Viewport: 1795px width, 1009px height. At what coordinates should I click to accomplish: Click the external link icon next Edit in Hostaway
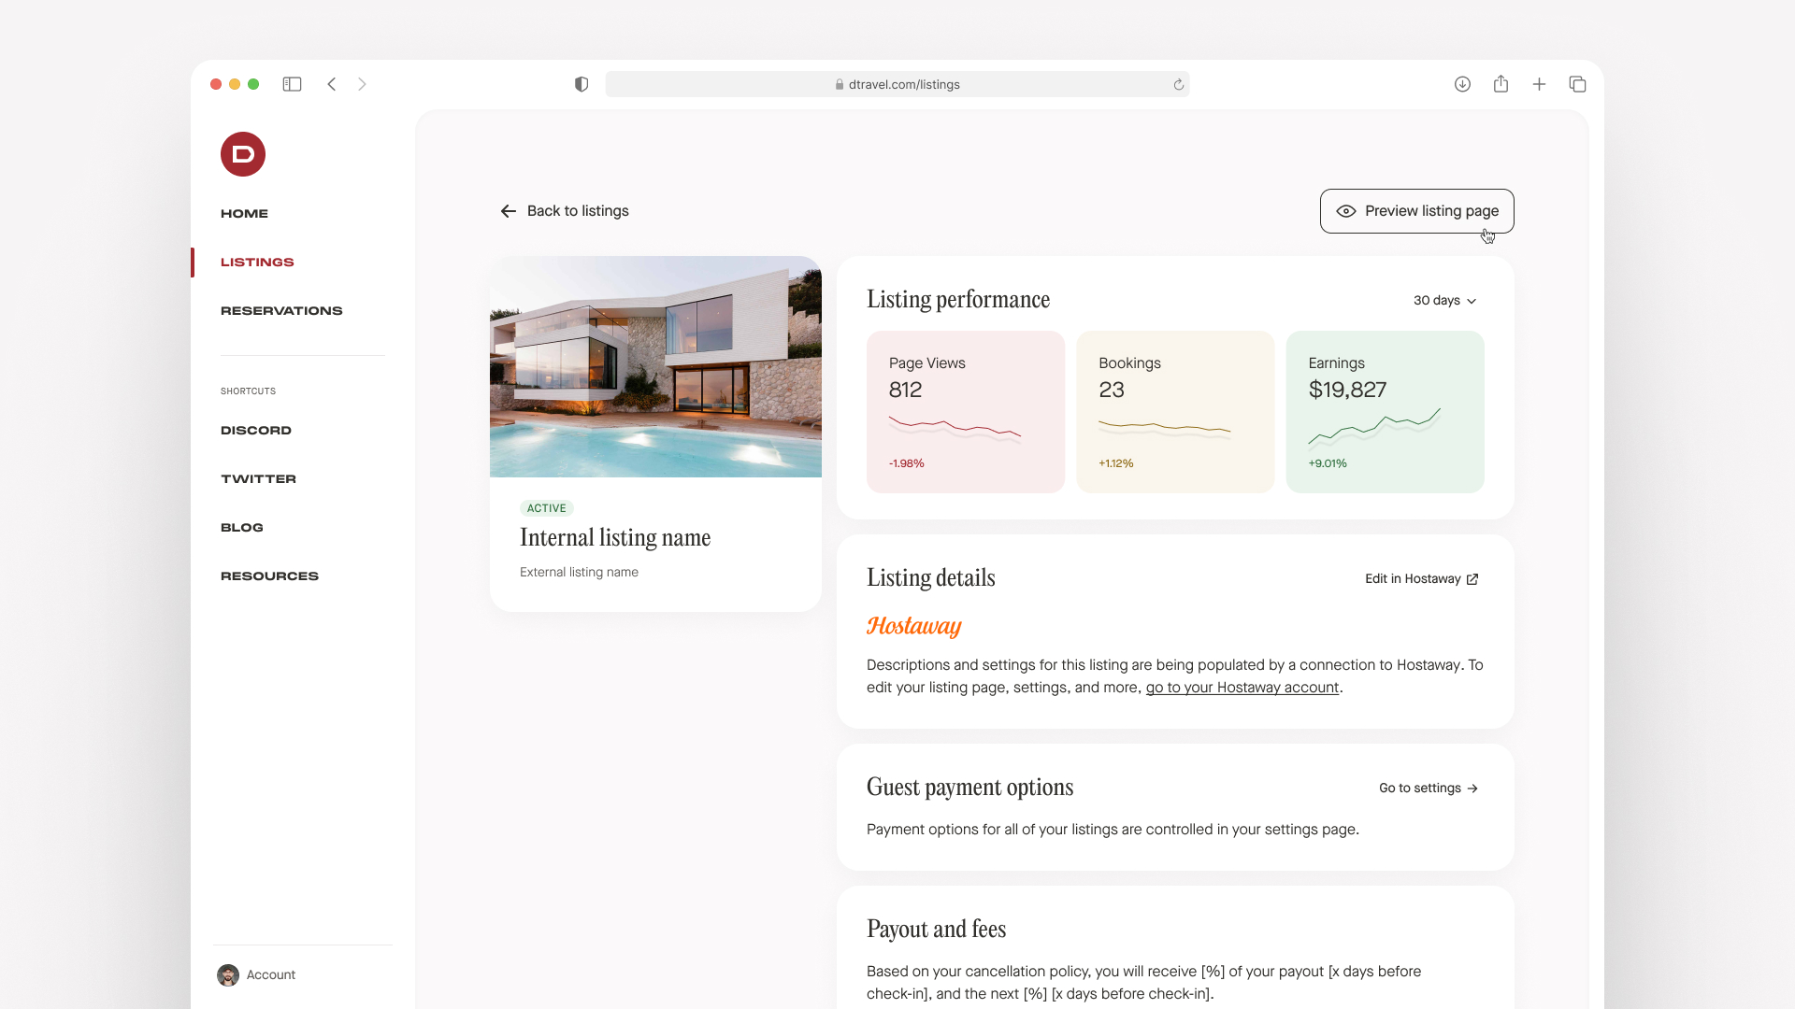coord(1473,577)
